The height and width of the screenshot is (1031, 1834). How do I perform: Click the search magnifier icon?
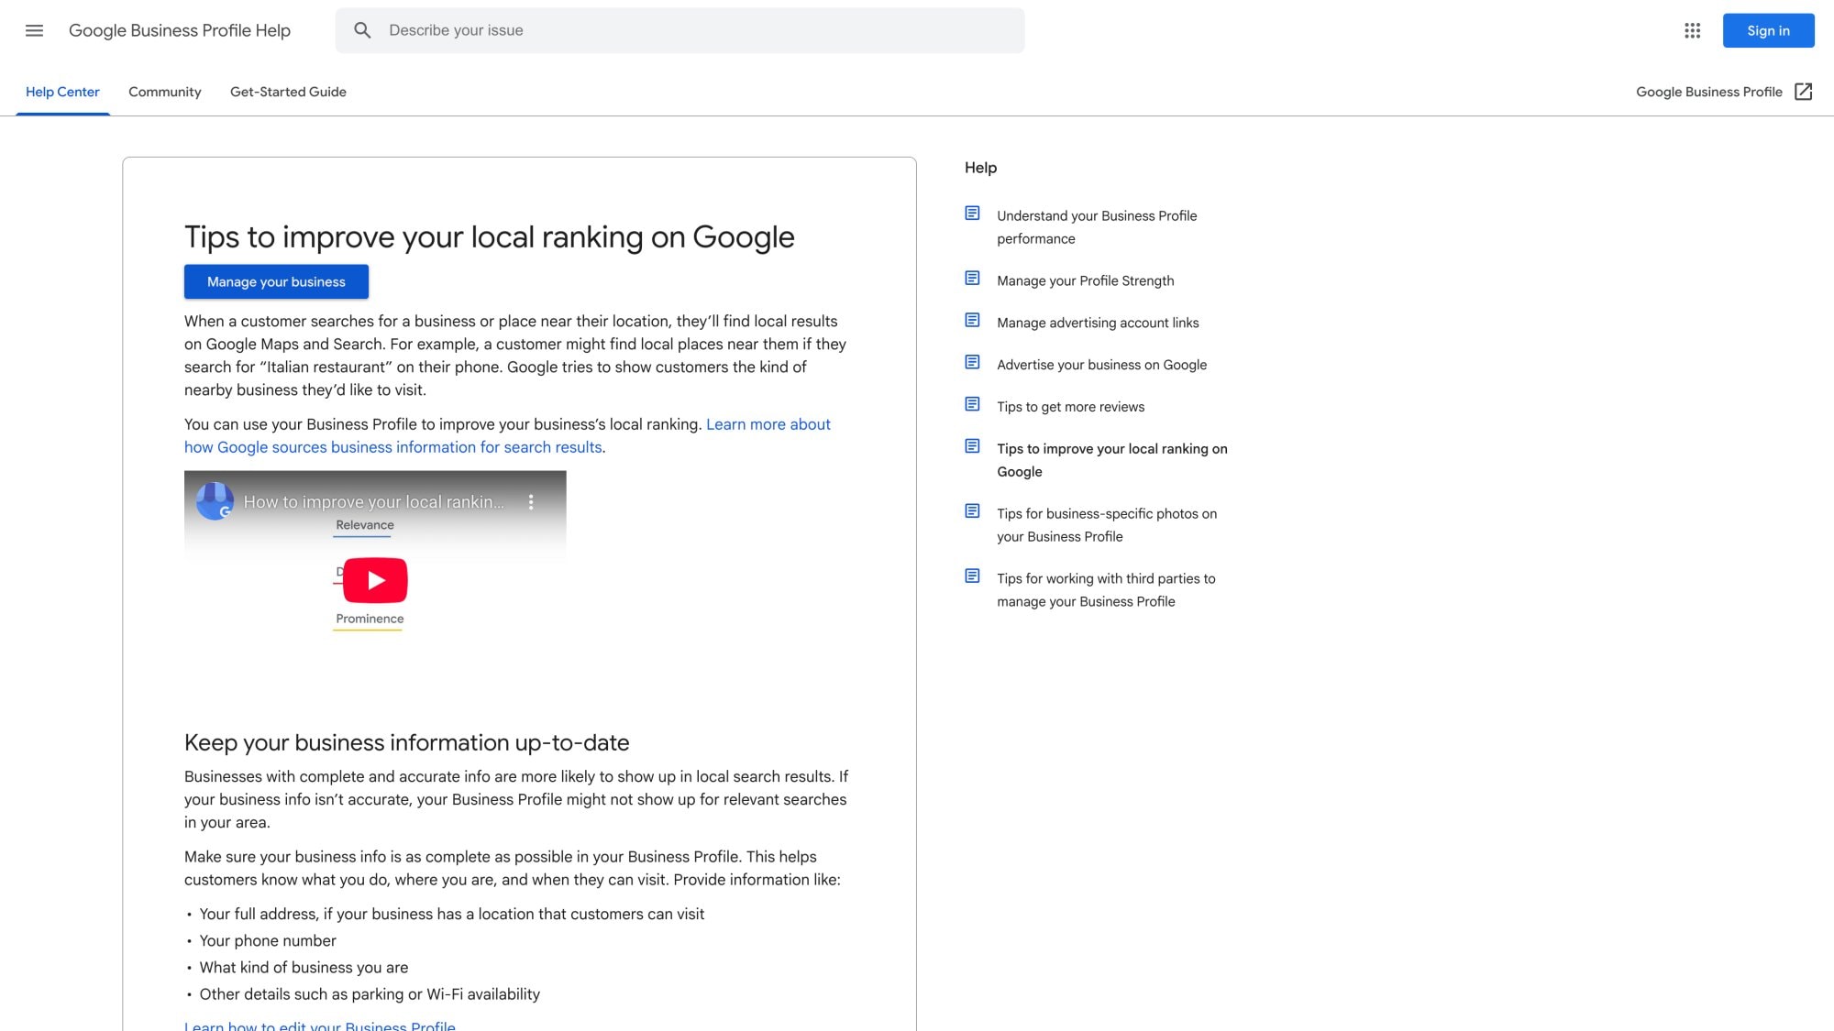(363, 30)
